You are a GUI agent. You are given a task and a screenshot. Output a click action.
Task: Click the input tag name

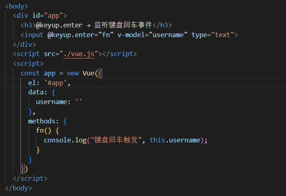(x=34, y=35)
